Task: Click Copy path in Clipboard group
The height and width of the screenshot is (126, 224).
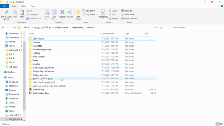Action: click(x=32, y=15)
